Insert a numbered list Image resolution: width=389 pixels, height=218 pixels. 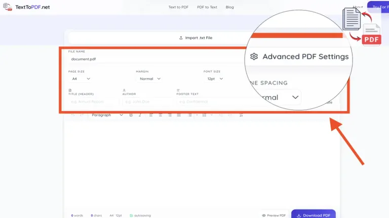click(x=204, y=115)
